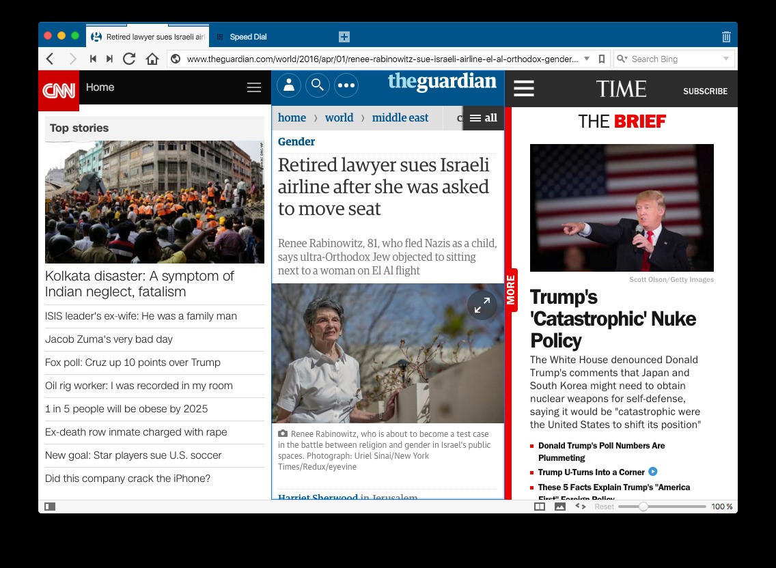
Task: Toggle the side panel from the status bar
Action: point(49,506)
